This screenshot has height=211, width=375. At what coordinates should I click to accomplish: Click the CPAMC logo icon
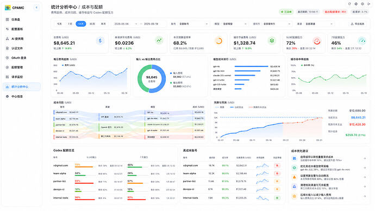pyautogui.click(x=8, y=8)
